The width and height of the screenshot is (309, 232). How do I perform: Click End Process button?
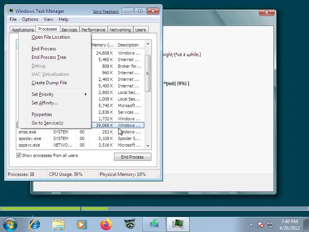(132, 157)
